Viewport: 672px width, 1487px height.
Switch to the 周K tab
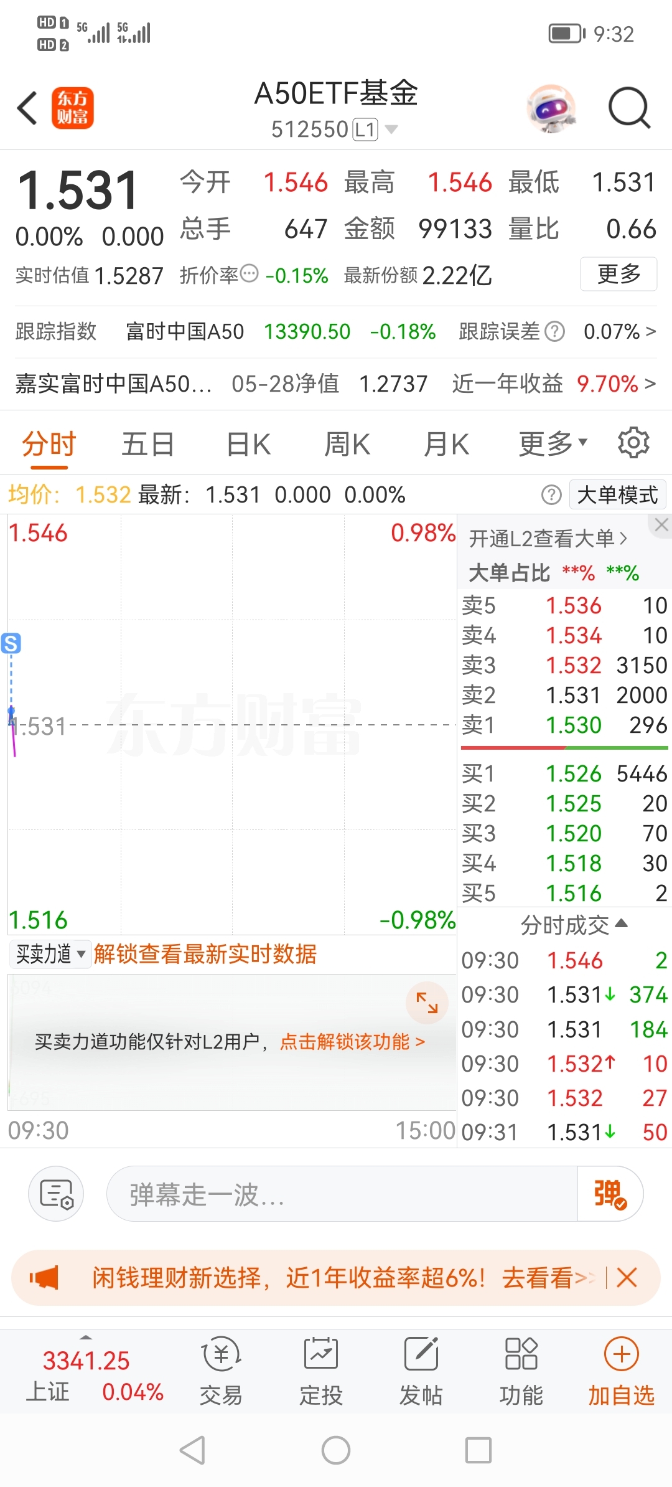pos(347,445)
